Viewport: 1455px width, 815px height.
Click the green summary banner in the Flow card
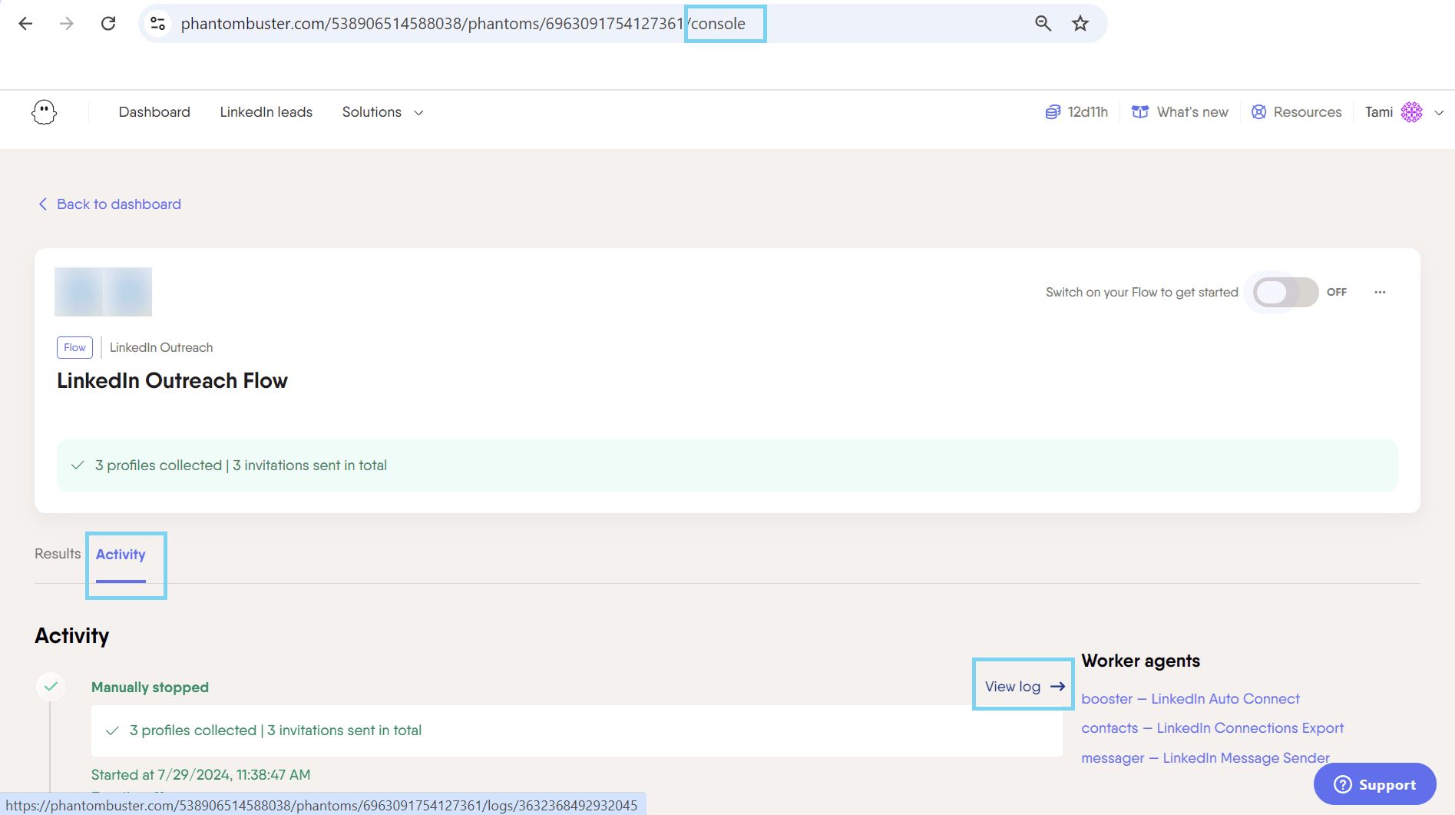click(727, 465)
